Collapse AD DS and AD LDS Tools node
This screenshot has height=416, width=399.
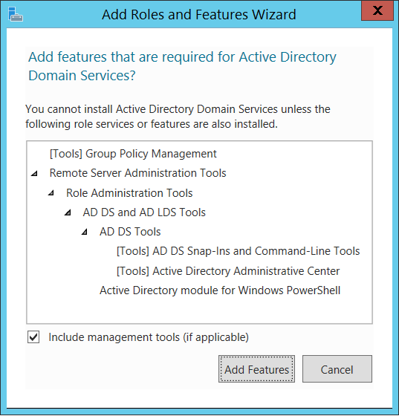[x=68, y=212]
